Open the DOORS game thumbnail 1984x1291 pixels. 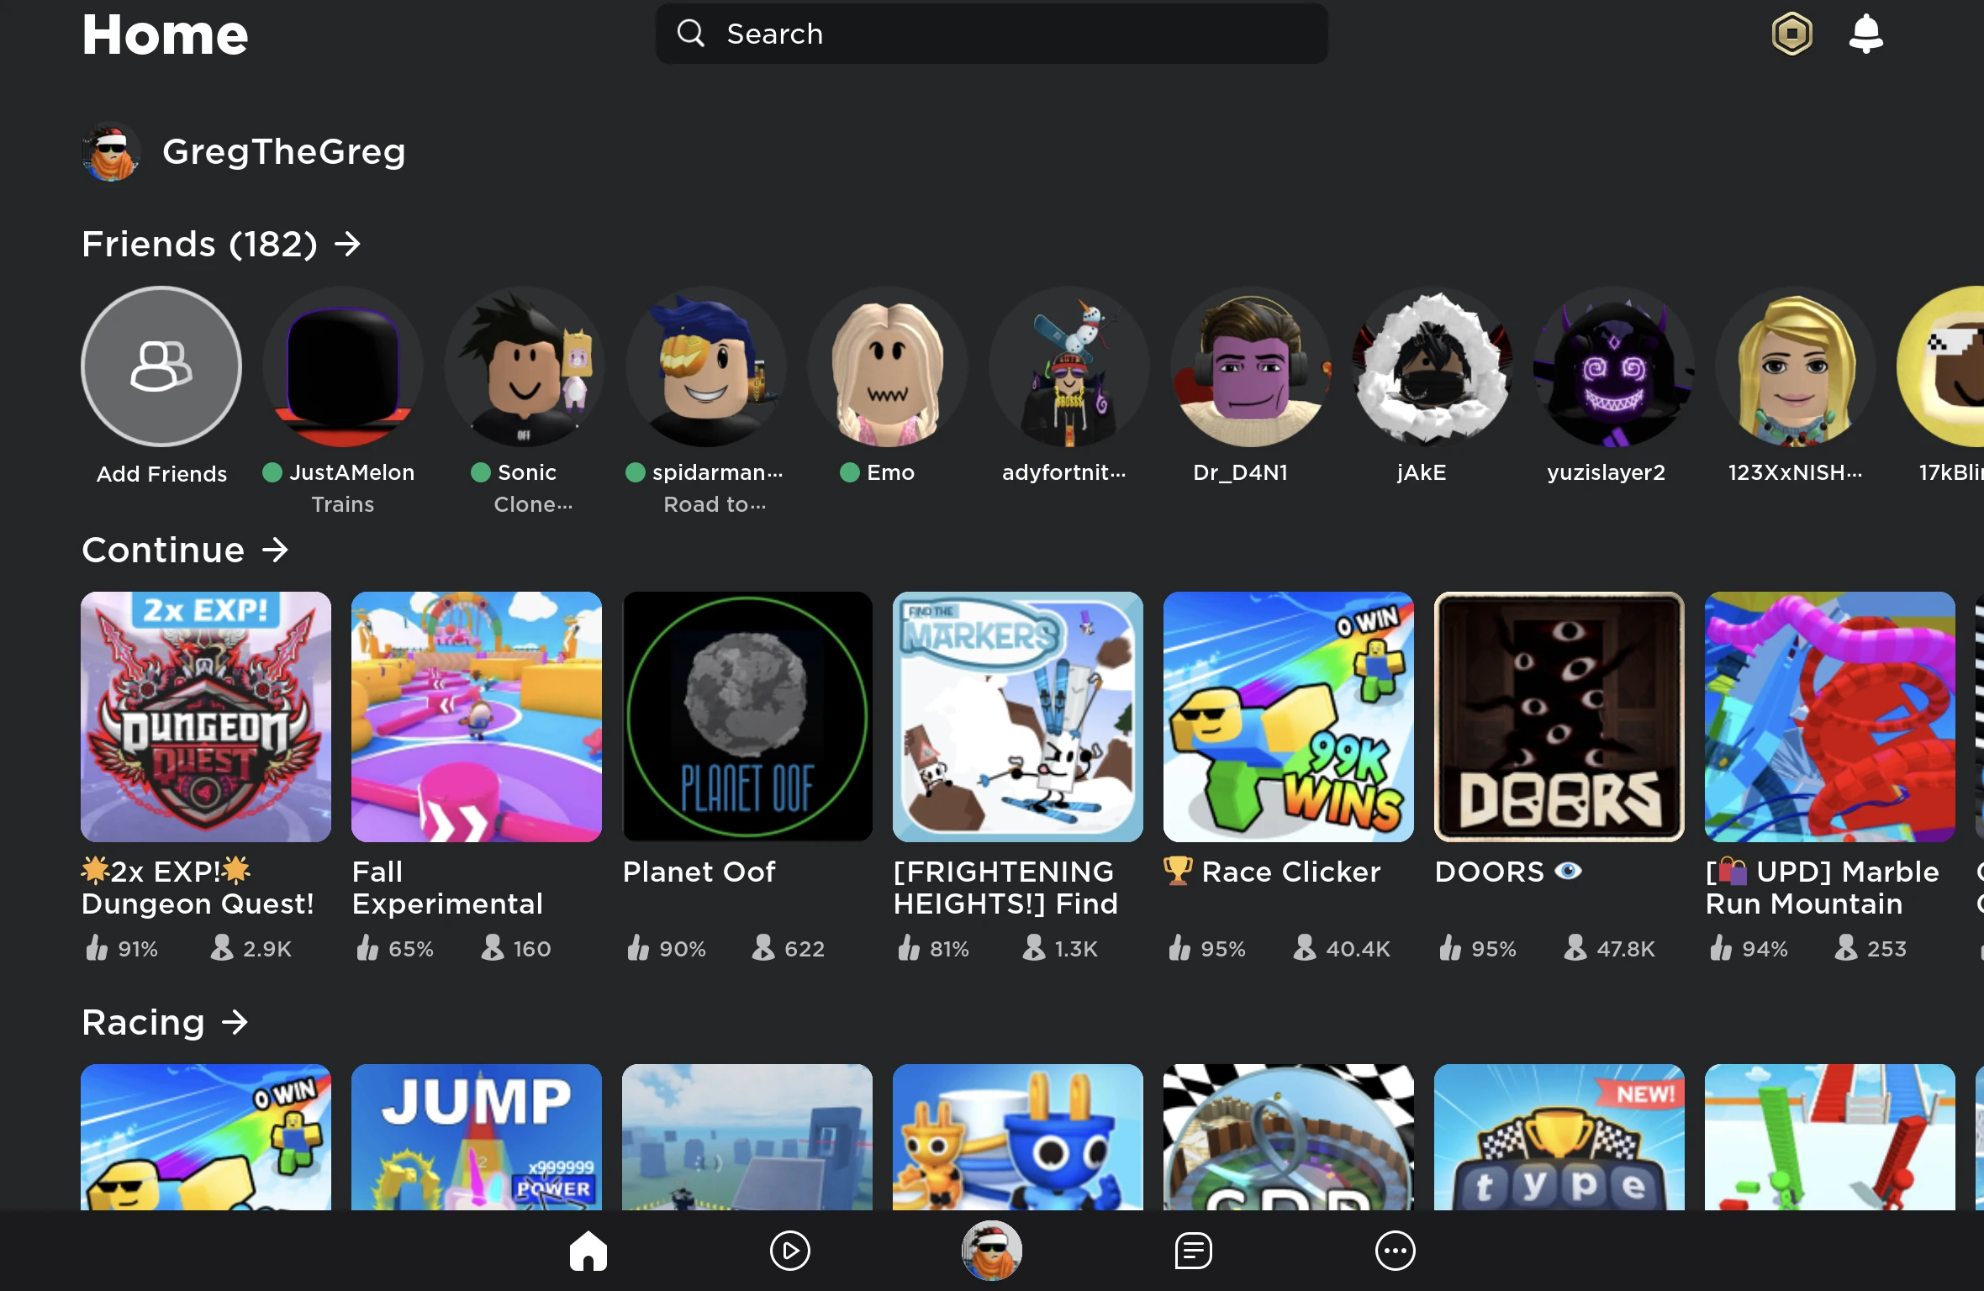coord(1559,717)
